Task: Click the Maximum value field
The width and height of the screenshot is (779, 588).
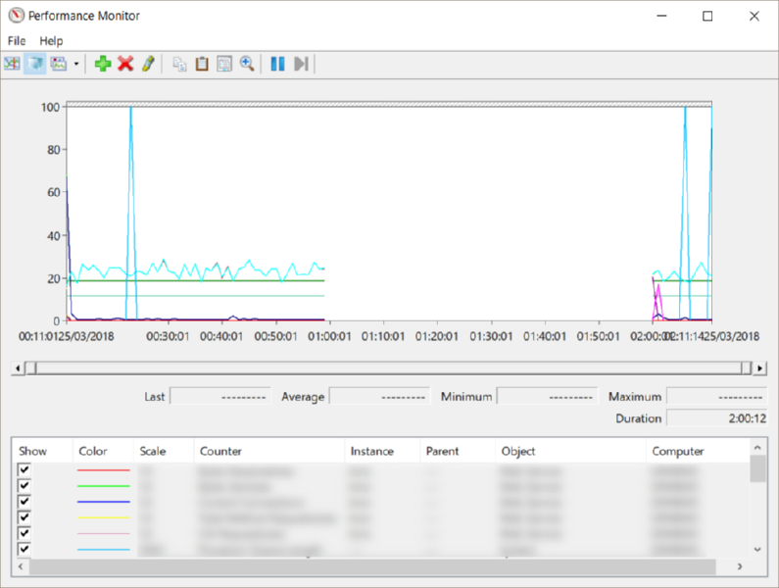Action: click(717, 397)
